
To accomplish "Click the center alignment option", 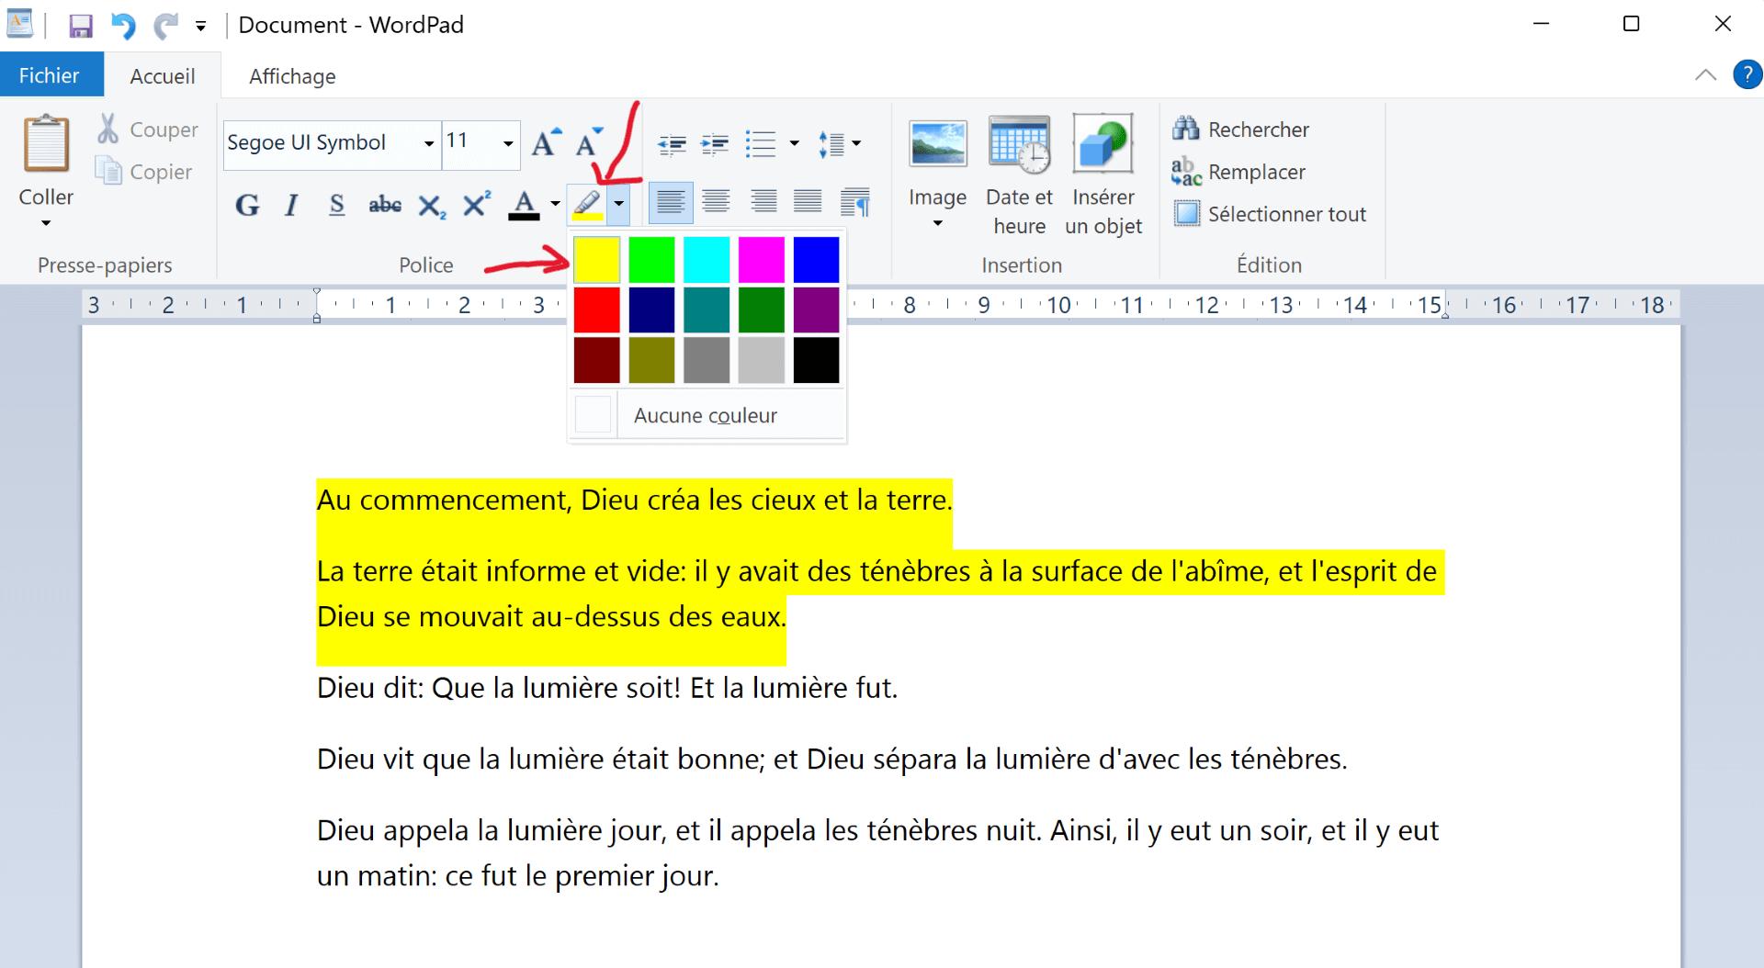I will click(716, 202).
